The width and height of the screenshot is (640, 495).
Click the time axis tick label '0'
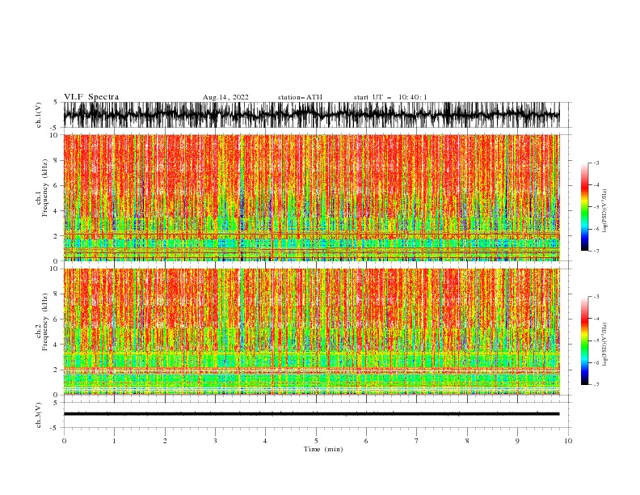coord(64,441)
